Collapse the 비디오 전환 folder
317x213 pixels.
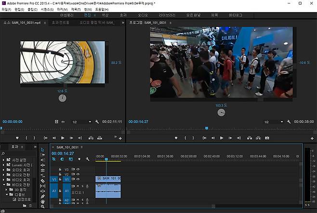click(x=4, y=184)
